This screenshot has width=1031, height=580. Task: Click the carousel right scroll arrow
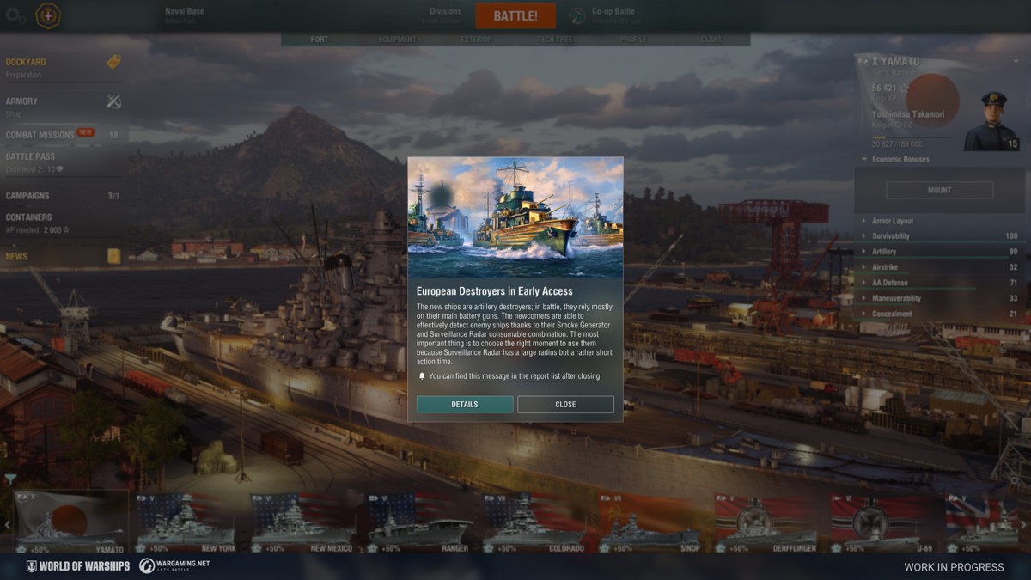coord(1024,524)
